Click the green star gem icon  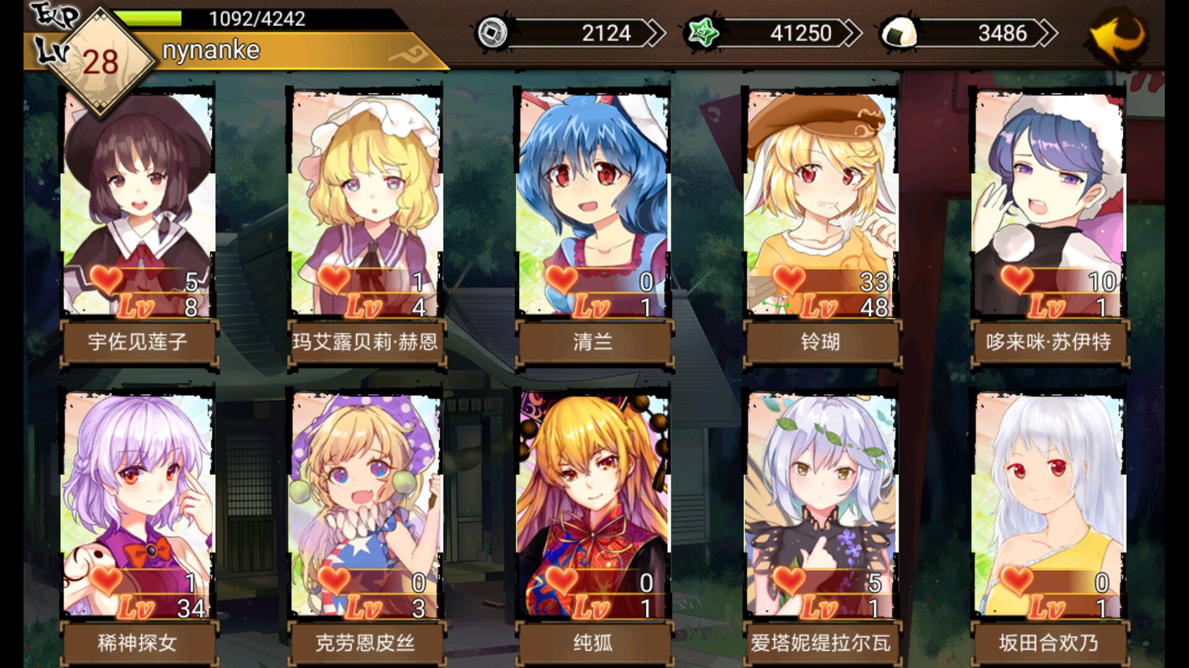[702, 33]
